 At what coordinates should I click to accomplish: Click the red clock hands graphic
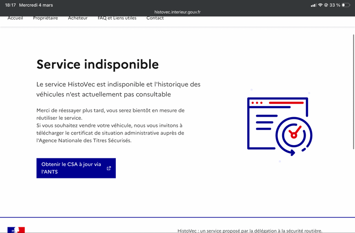[295, 132]
